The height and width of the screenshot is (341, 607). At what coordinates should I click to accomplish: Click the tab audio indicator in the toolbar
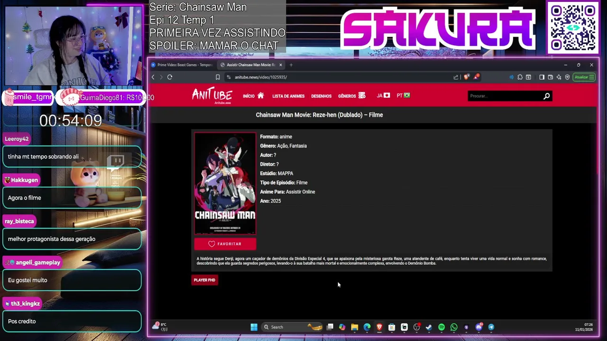511,77
